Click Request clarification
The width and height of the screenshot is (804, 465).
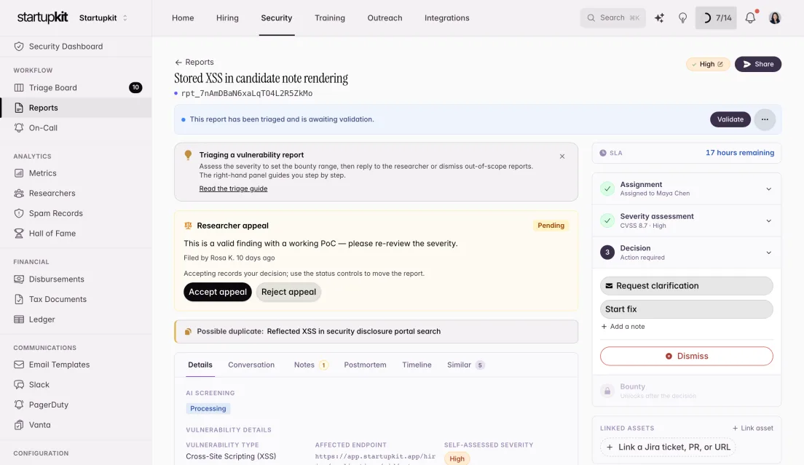pos(687,286)
